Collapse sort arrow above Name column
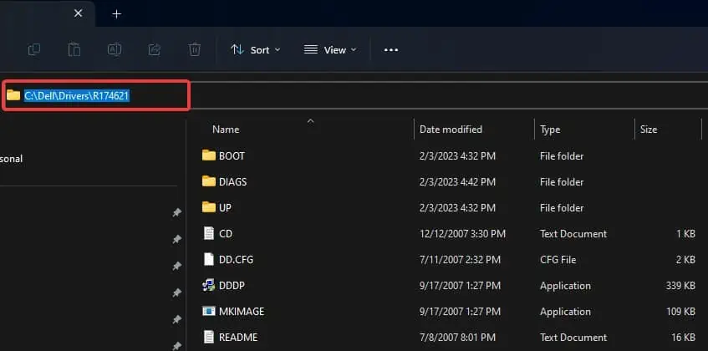The height and width of the screenshot is (351, 708). click(310, 121)
